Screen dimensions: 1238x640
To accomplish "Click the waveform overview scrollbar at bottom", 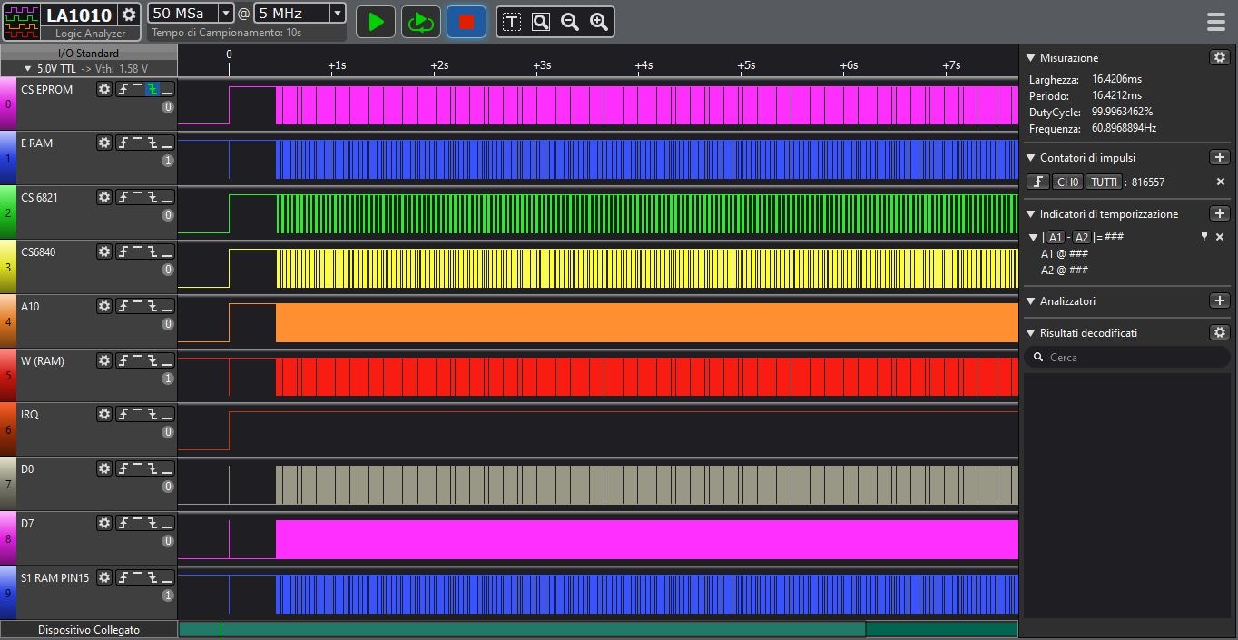I will (599, 629).
